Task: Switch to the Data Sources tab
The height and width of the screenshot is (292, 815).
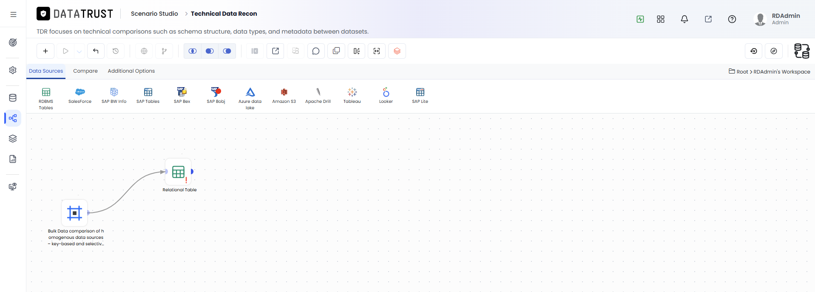Action: click(46, 71)
